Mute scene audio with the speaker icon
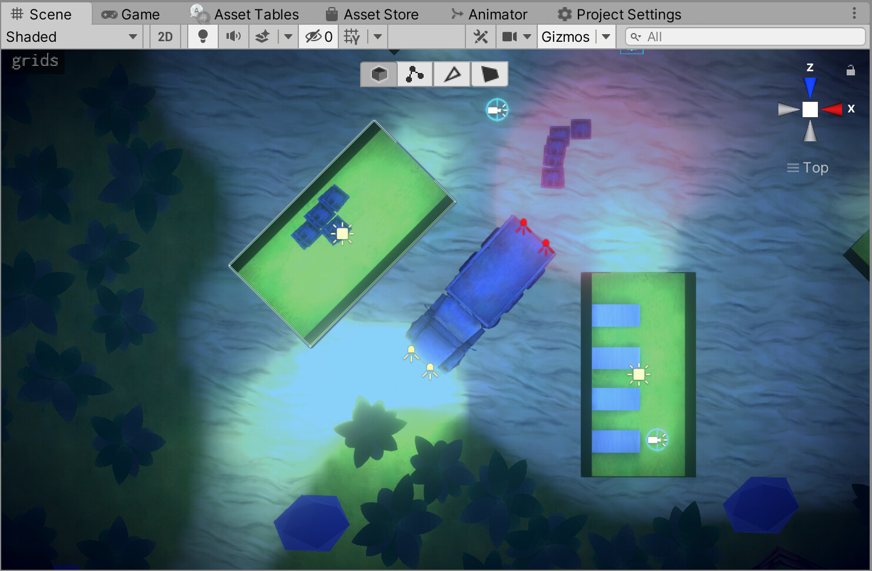The width and height of the screenshot is (872, 571). [234, 36]
